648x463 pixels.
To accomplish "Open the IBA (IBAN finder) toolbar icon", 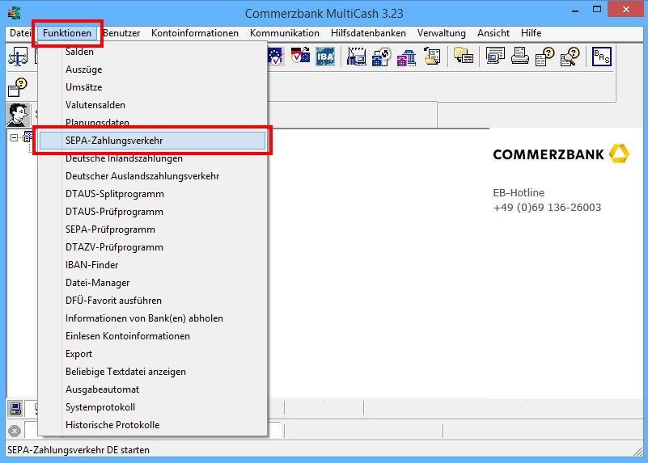I will tap(325, 57).
